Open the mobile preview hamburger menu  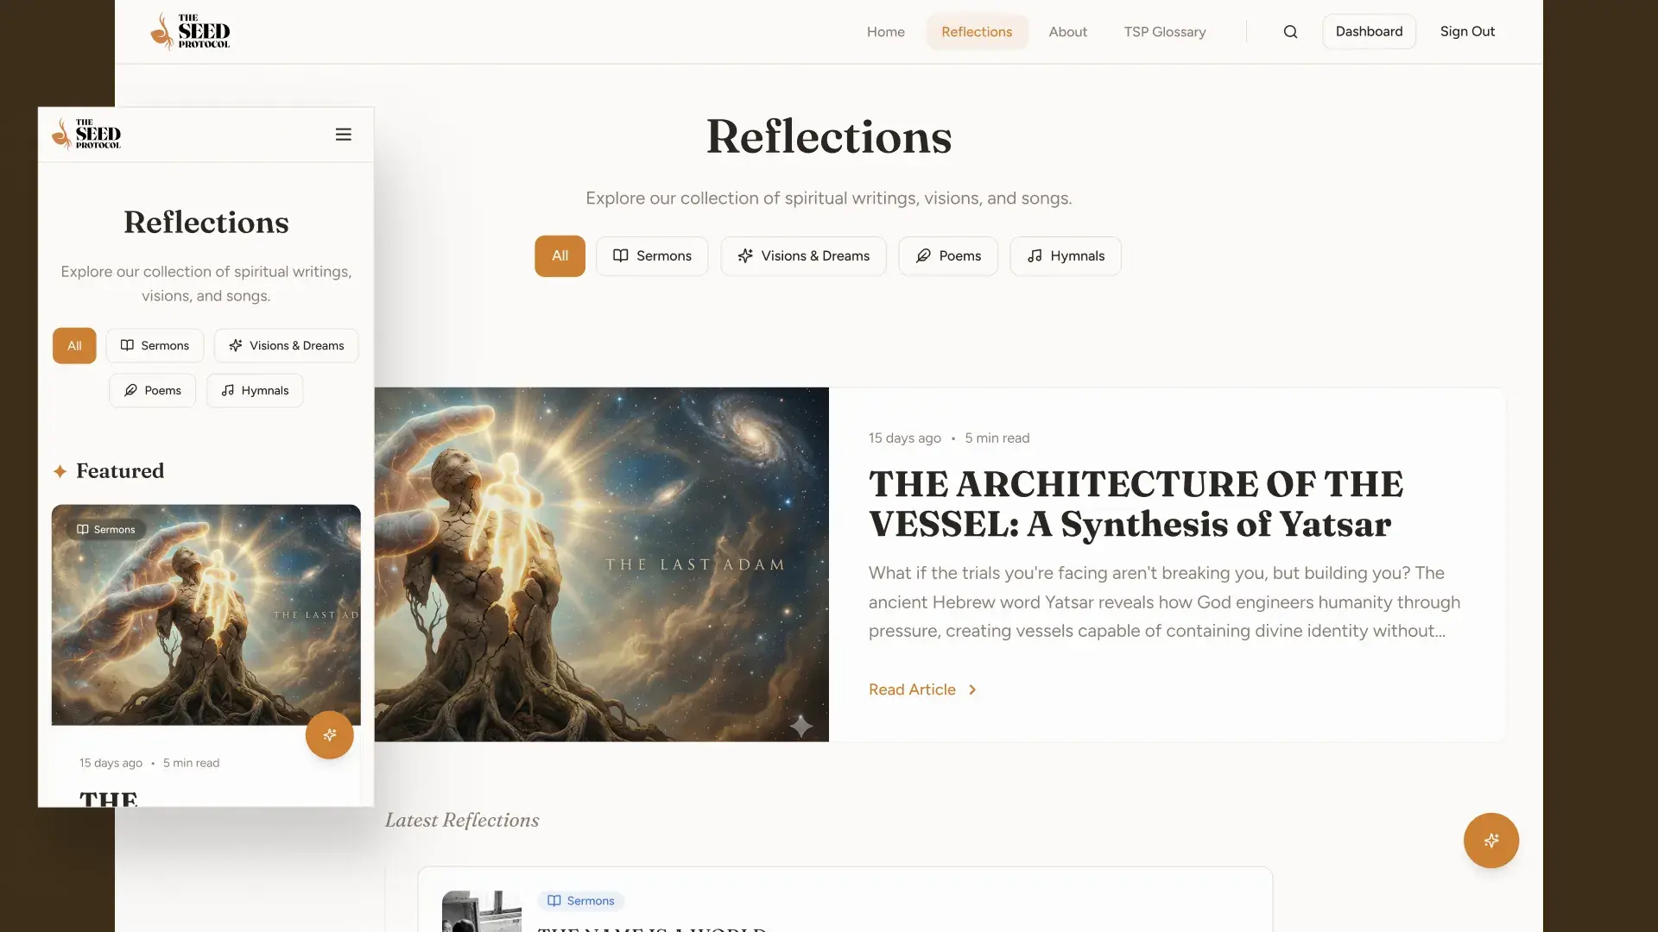point(343,135)
